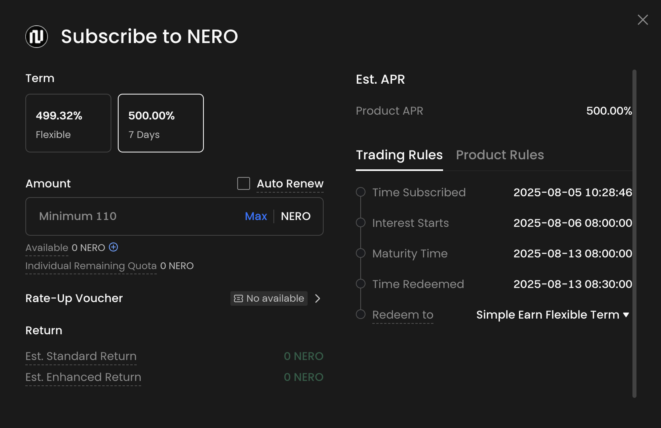Viewport: 661px width, 428px height.
Task: Click the NERO coin logo icon
Action: [x=37, y=37]
